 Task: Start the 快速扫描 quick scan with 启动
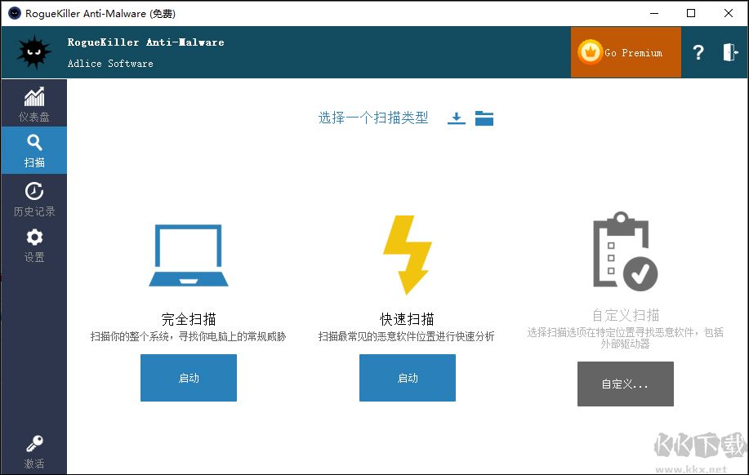408,378
